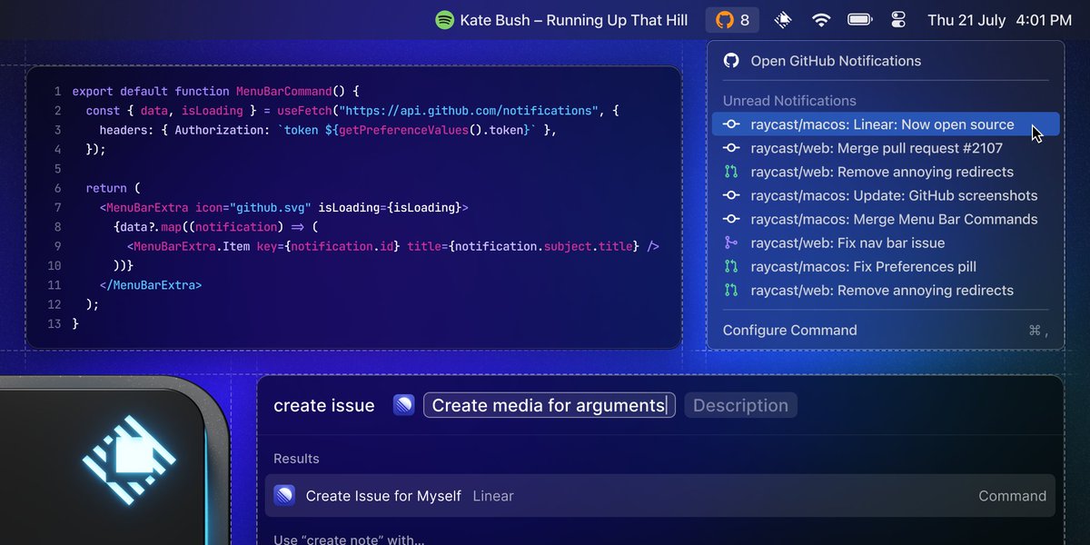Click code line 7 MenuBarExtra icon github.svg
Image resolution: width=1090 pixels, height=545 pixels.
(x=283, y=207)
